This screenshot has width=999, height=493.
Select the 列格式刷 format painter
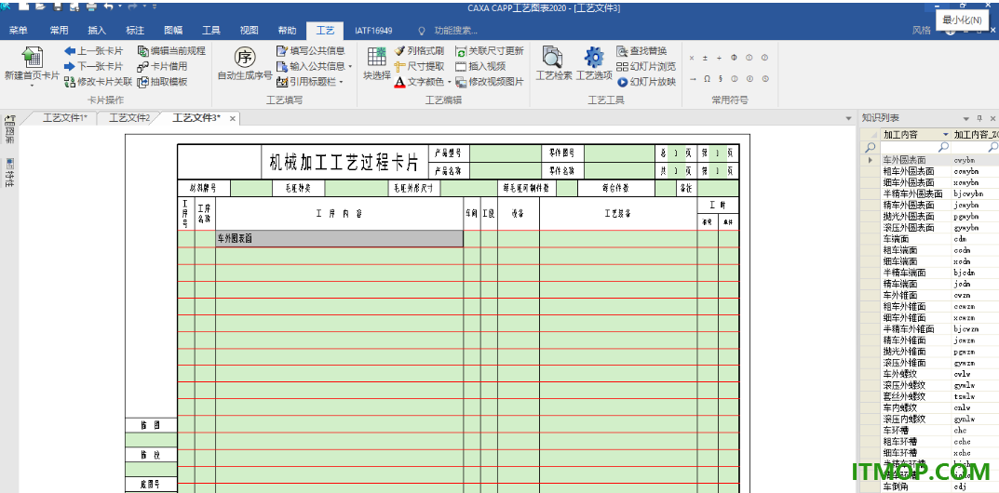pyautogui.click(x=419, y=51)
